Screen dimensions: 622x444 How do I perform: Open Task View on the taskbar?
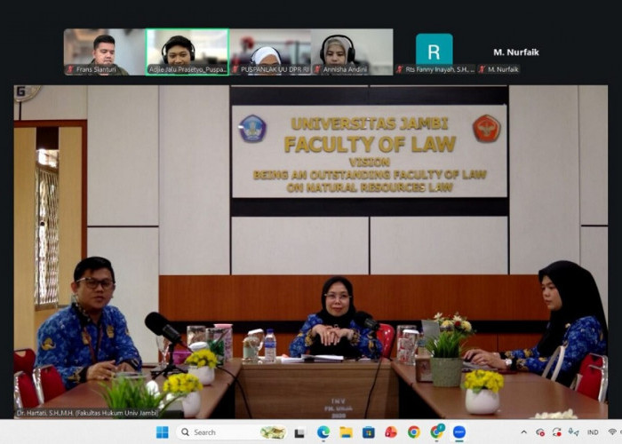coord(299,432)
